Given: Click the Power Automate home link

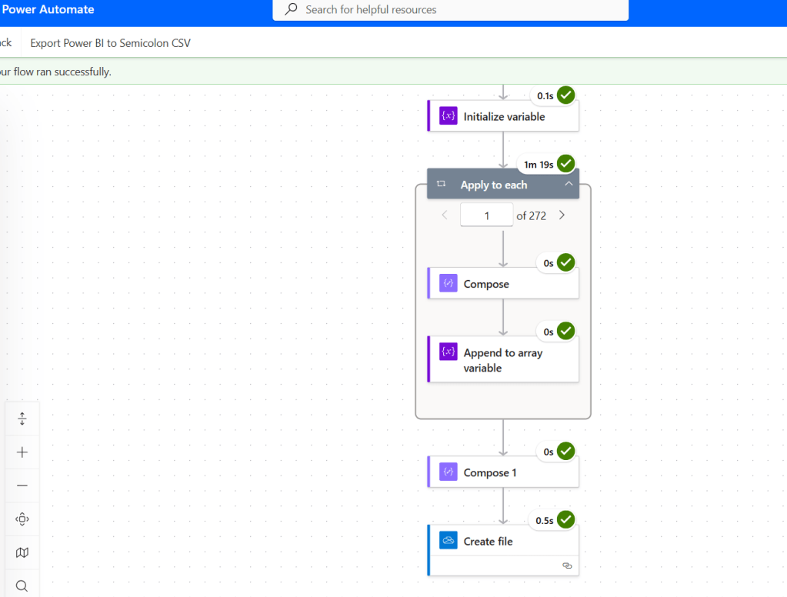Looking at the screenshot, I should click(x=48, y=9).
